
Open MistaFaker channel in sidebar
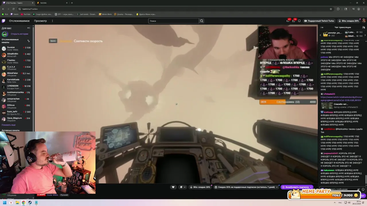tap(17, 74)
